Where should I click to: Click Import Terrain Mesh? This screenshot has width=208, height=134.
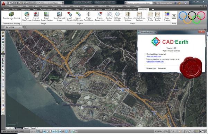point(100,16)
